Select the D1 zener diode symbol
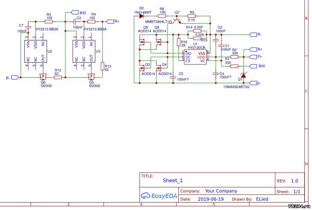312x210 pixels. (243, 75)
